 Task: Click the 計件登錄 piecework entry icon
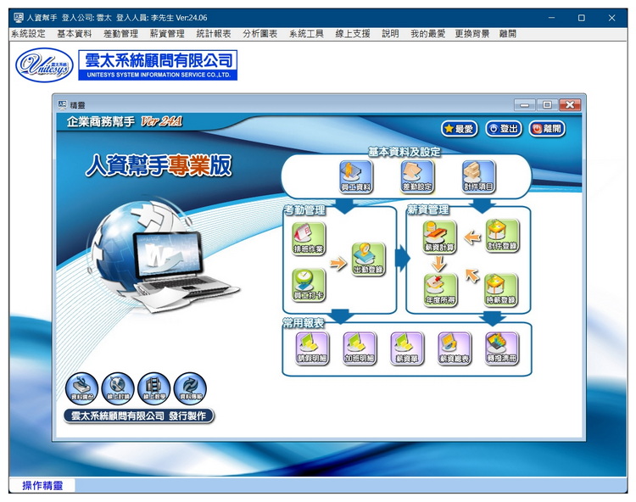[501, 237]
